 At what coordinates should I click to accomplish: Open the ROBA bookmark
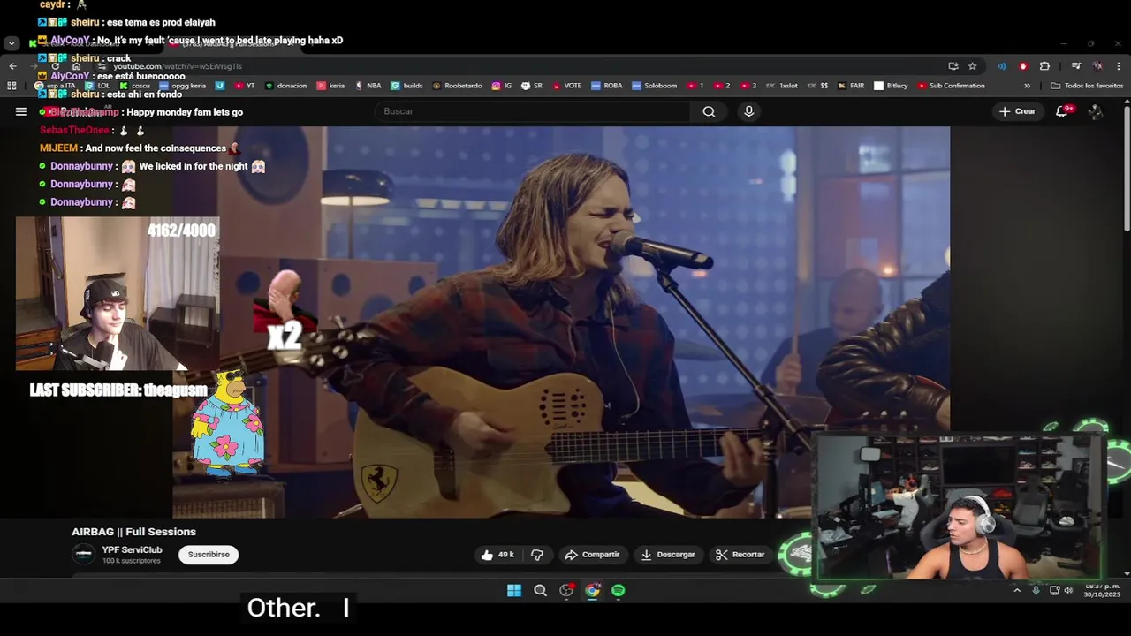pyautogui.click(x=607, y=86)
